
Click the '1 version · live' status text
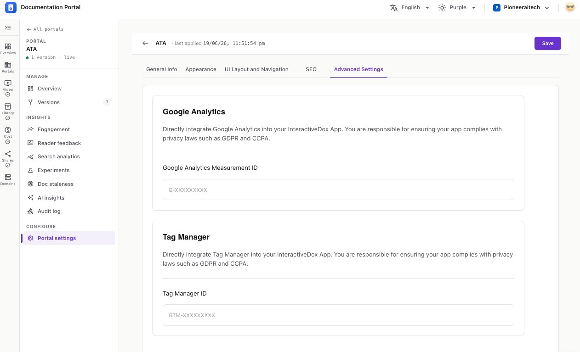[53, 57]
